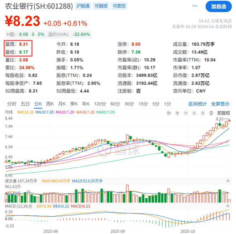
Task: Open the 区间统计 range statistics link
Action: click(x=197, y=104)
